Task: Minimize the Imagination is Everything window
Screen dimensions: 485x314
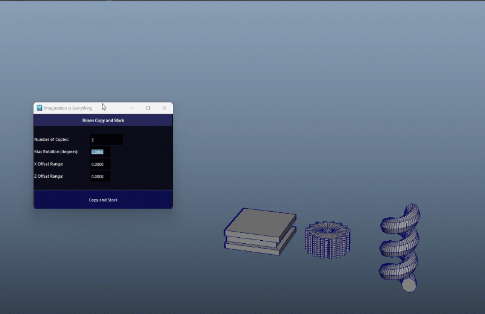Action: click(x=132, y=108)
